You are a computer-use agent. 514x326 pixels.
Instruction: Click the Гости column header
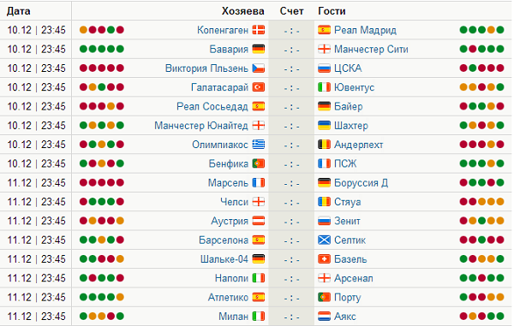click(x=332, y=11)
